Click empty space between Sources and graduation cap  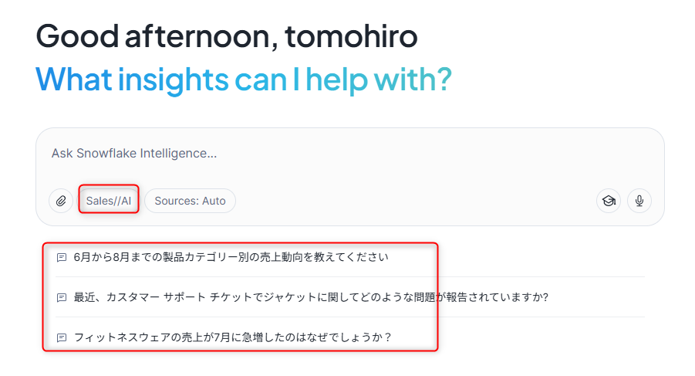click(417, 201)
